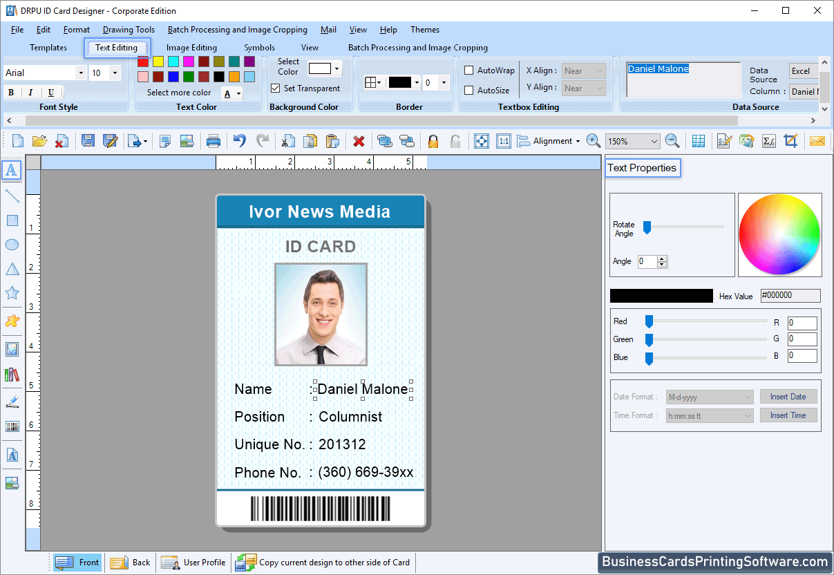The height and width of the screenshot is (575, 834).
Task: Select the Ellipse shape tool
Action: tap(11, 245)
